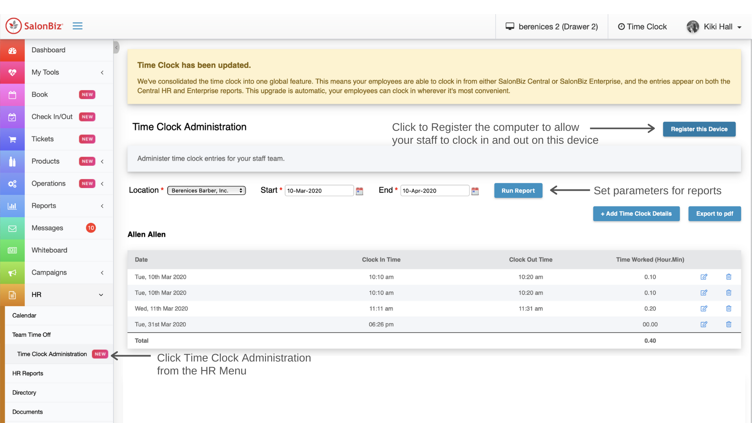Click the Total value 0.40

coord(650,341)
